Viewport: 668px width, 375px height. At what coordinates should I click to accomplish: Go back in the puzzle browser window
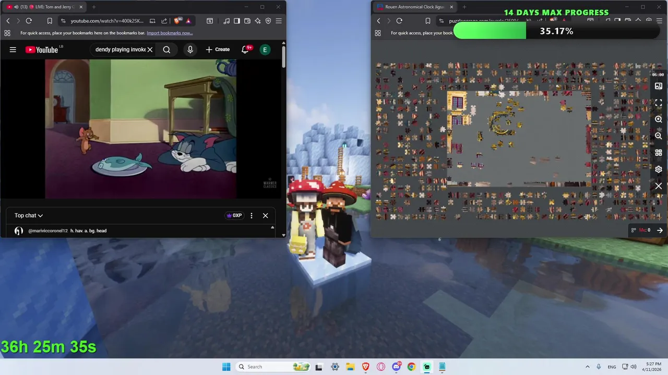click(x=378, y=21)
